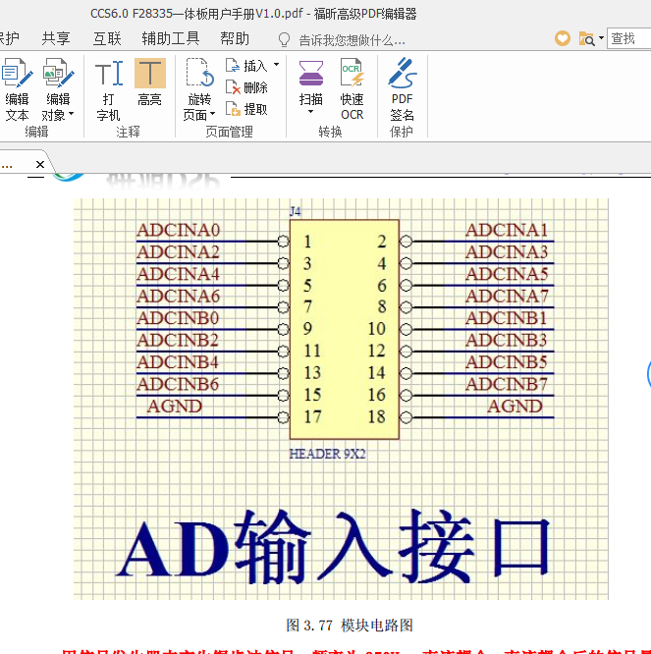Screen dimensions: 651x654
Task: Open the Insert dropdown arrow
Action: 276,65
